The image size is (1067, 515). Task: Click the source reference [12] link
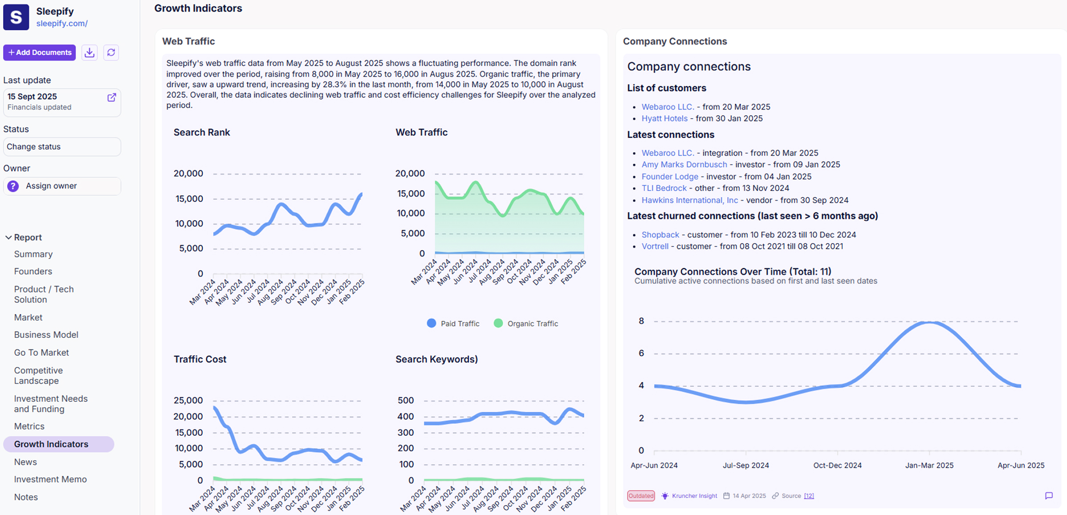[809, 496]
